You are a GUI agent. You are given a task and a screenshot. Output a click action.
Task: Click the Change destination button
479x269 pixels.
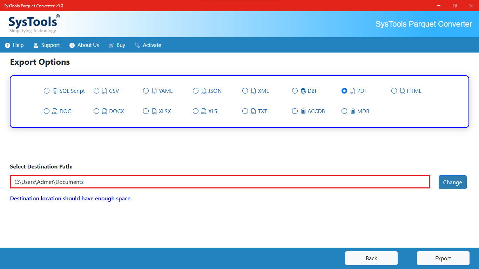coord(453,182)
